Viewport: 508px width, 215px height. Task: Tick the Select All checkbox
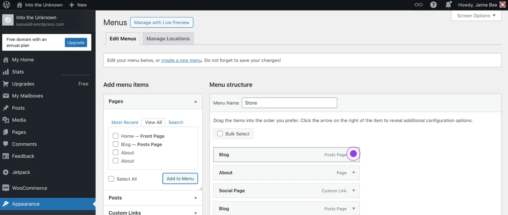(111, 179)
